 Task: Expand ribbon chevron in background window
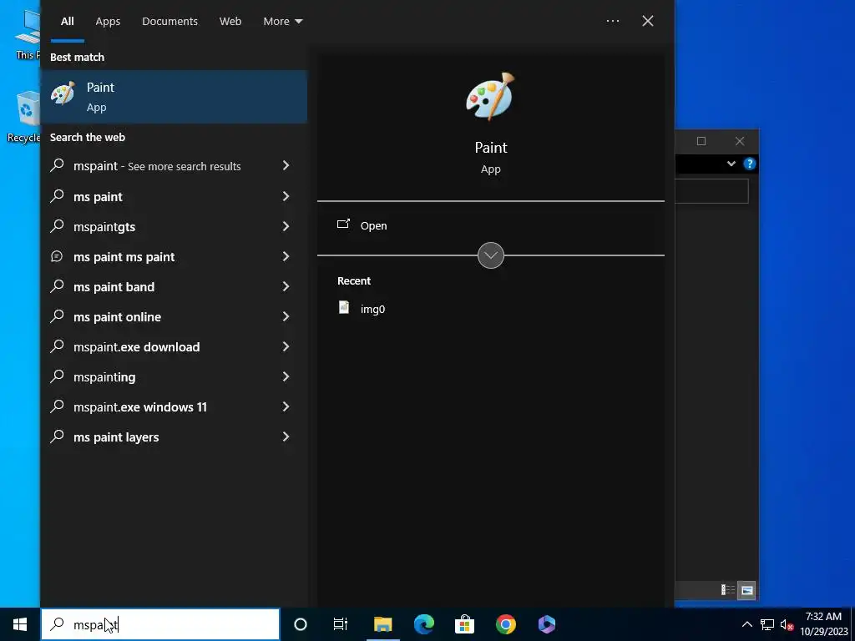(731, 164)
